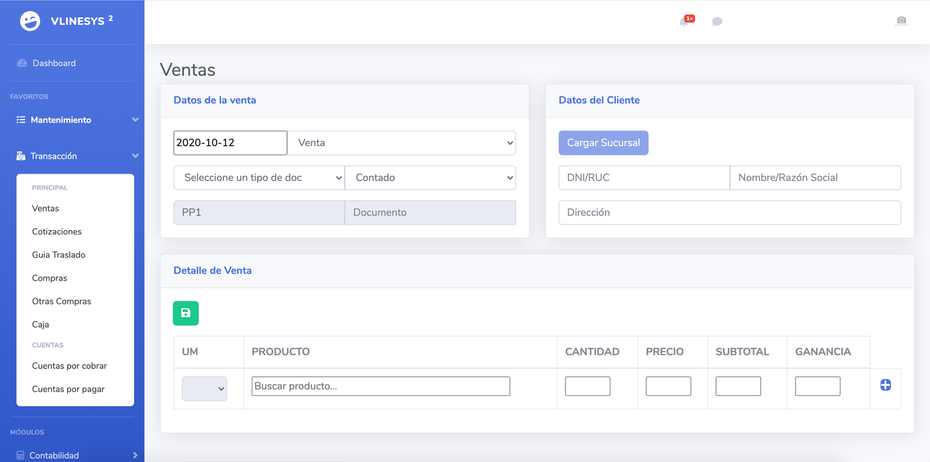Click the green save sale button
This screenshot has height=462, width=930.
click(185, 313)
